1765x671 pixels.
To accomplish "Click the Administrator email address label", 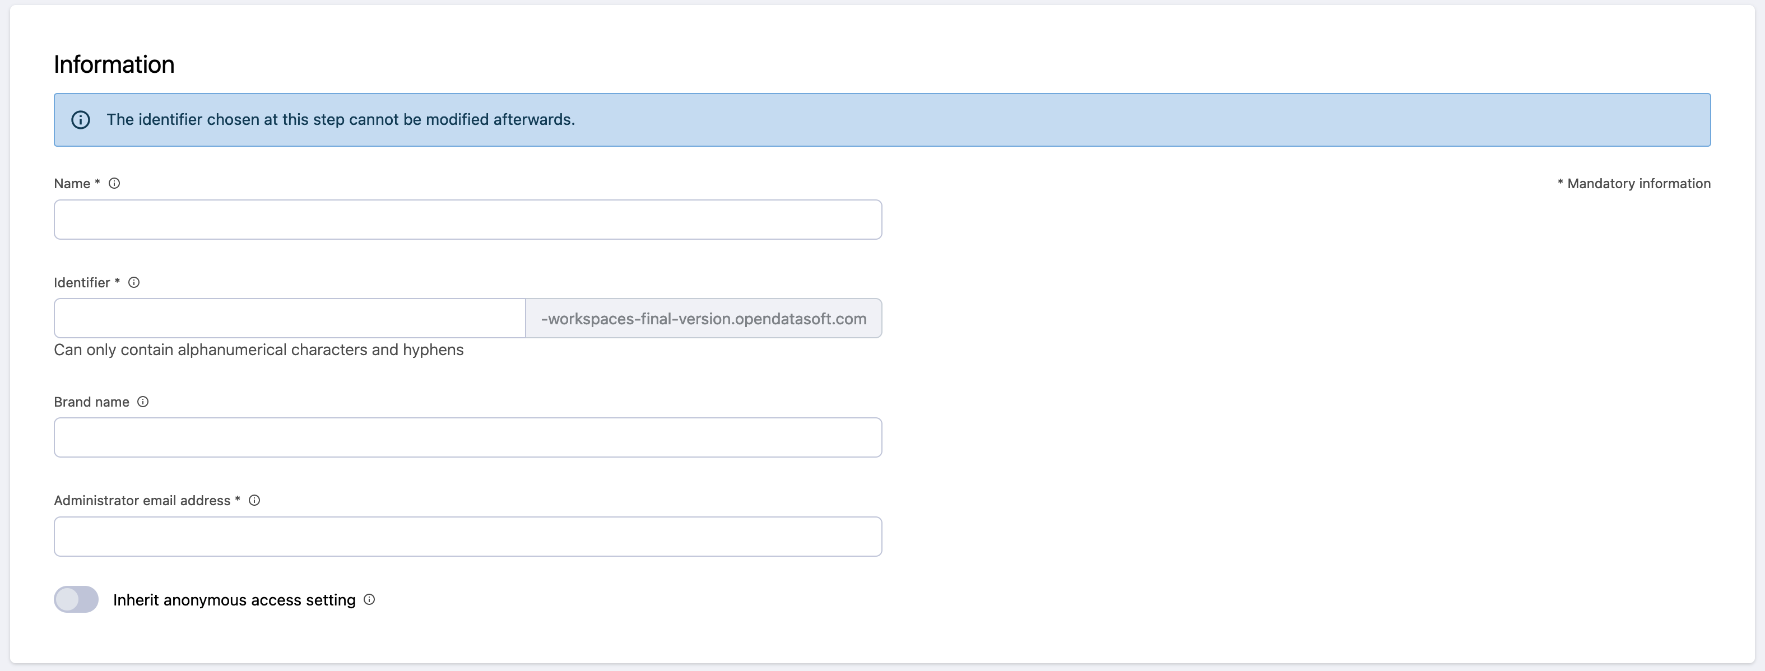I will point(142,501).
